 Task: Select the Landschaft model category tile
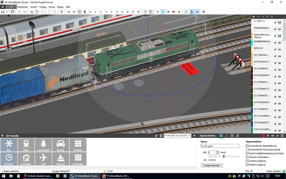pyautogui.click(x=43, y=146)
